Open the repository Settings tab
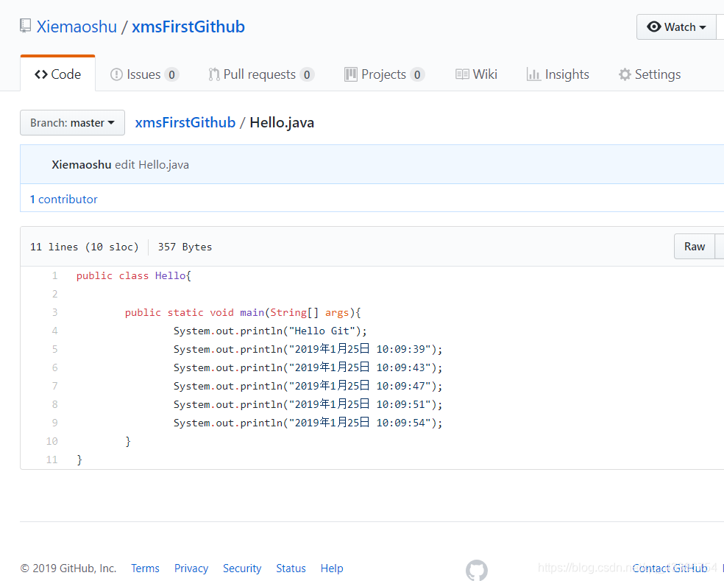Viewport: 724px width, 581px height. coord(650,74)
